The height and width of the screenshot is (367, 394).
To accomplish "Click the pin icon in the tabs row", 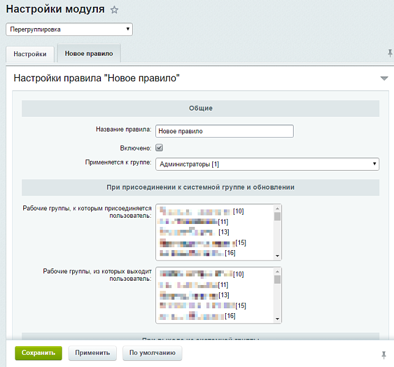I will pyautogui.click(x=390, y=53).
